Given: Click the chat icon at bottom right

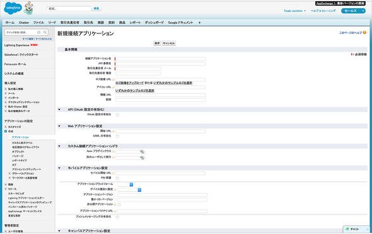Looking at the screenshot, I should 347,229.
